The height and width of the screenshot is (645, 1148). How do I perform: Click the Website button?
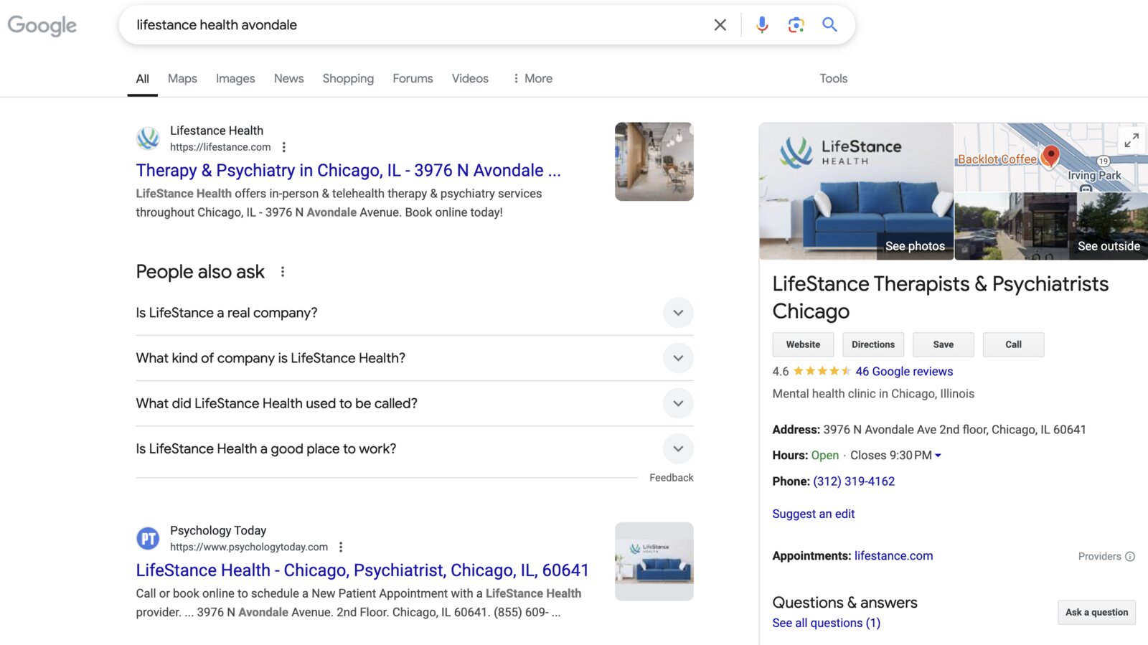[803, 345]
